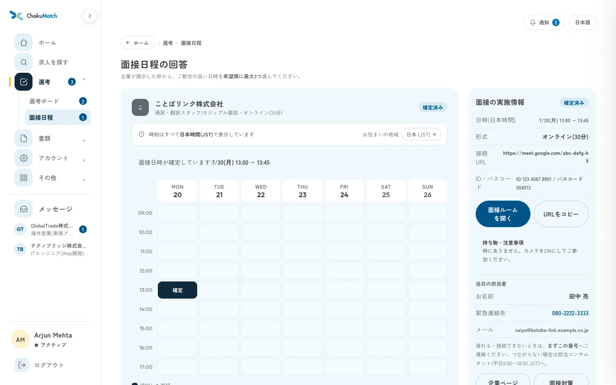
Task: Select the confirmed 確定 slot on Monday 13:00
Action: point(178,290)
